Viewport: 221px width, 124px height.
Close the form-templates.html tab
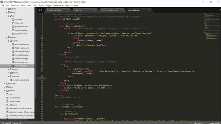[122, 10]
